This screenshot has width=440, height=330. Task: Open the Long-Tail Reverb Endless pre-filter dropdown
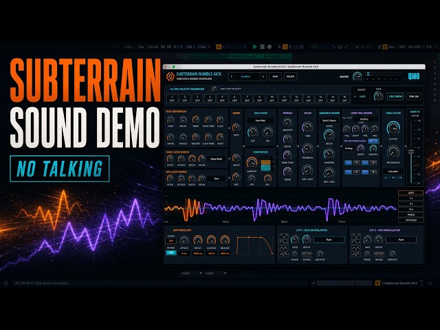tap(364, 119)
